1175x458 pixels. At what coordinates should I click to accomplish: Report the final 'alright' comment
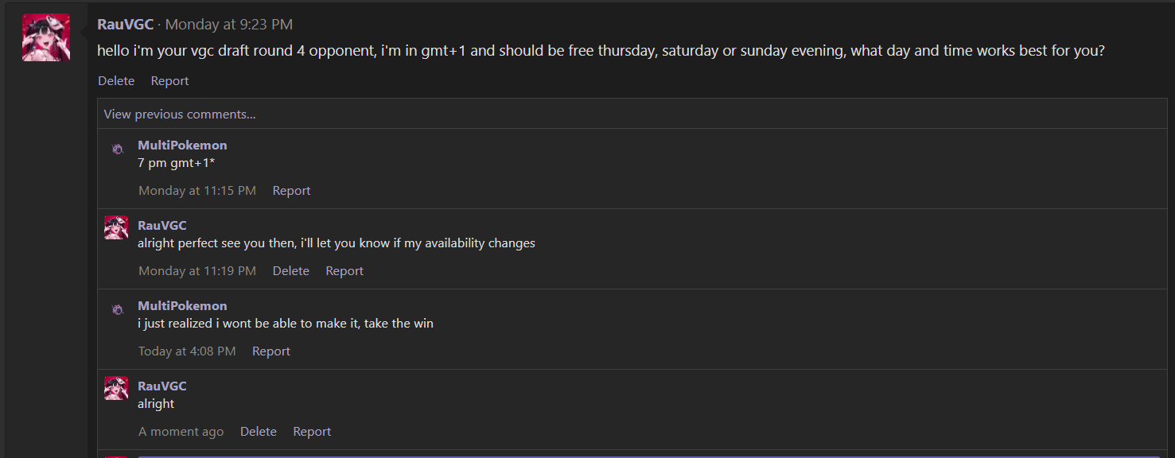[312, 432]
